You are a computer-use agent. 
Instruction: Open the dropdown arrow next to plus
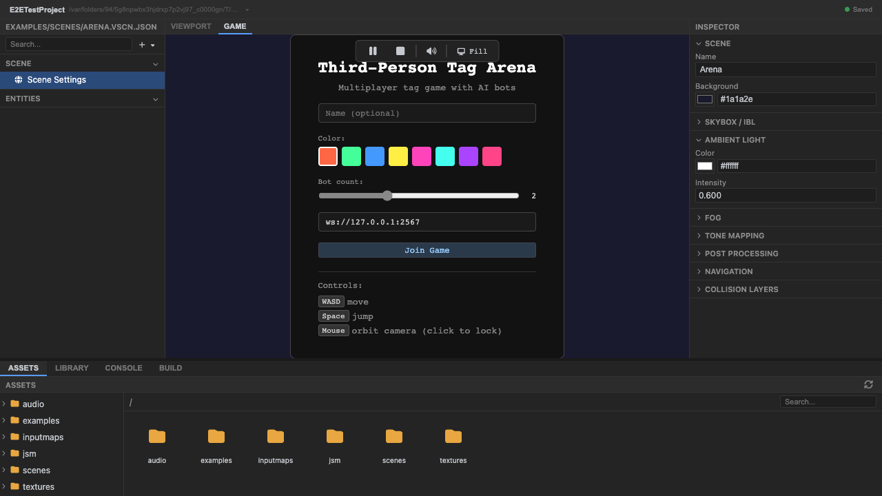153,45
